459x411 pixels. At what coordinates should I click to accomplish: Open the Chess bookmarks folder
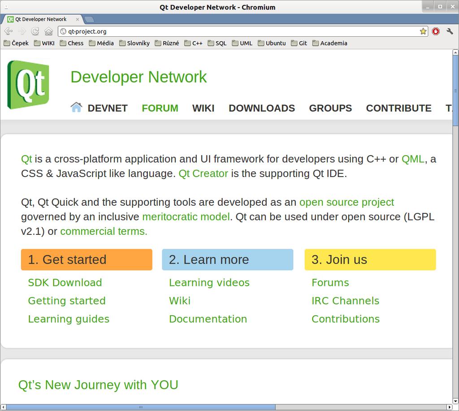tap(72, 43)
